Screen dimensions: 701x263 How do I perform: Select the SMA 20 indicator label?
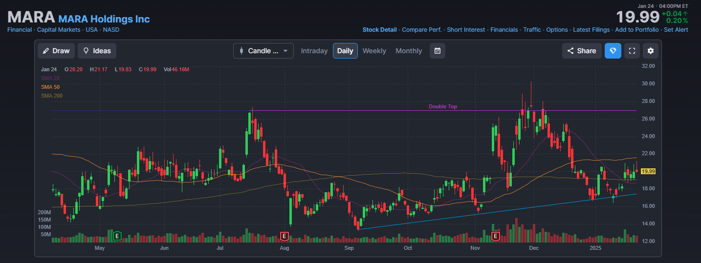pos(50,78)
